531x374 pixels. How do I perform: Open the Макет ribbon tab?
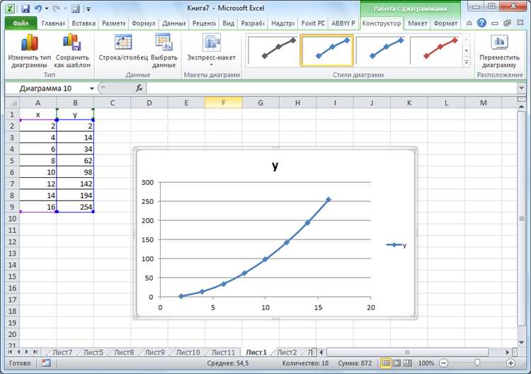click(417, 23)
